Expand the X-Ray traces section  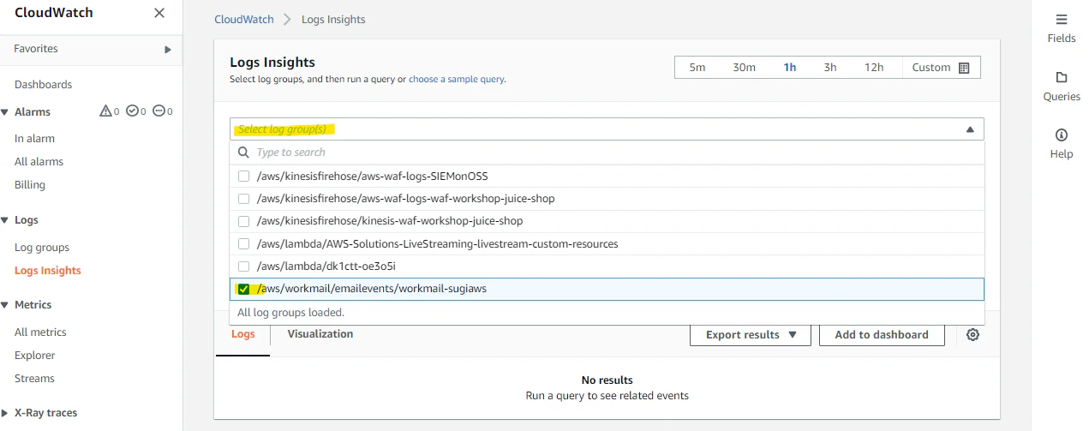pyautogui.click(x=4, y=413)
